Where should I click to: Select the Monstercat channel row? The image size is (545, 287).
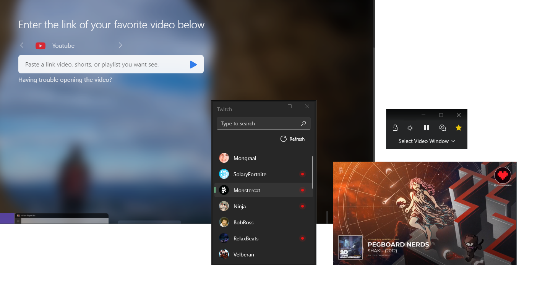point(264,190)
